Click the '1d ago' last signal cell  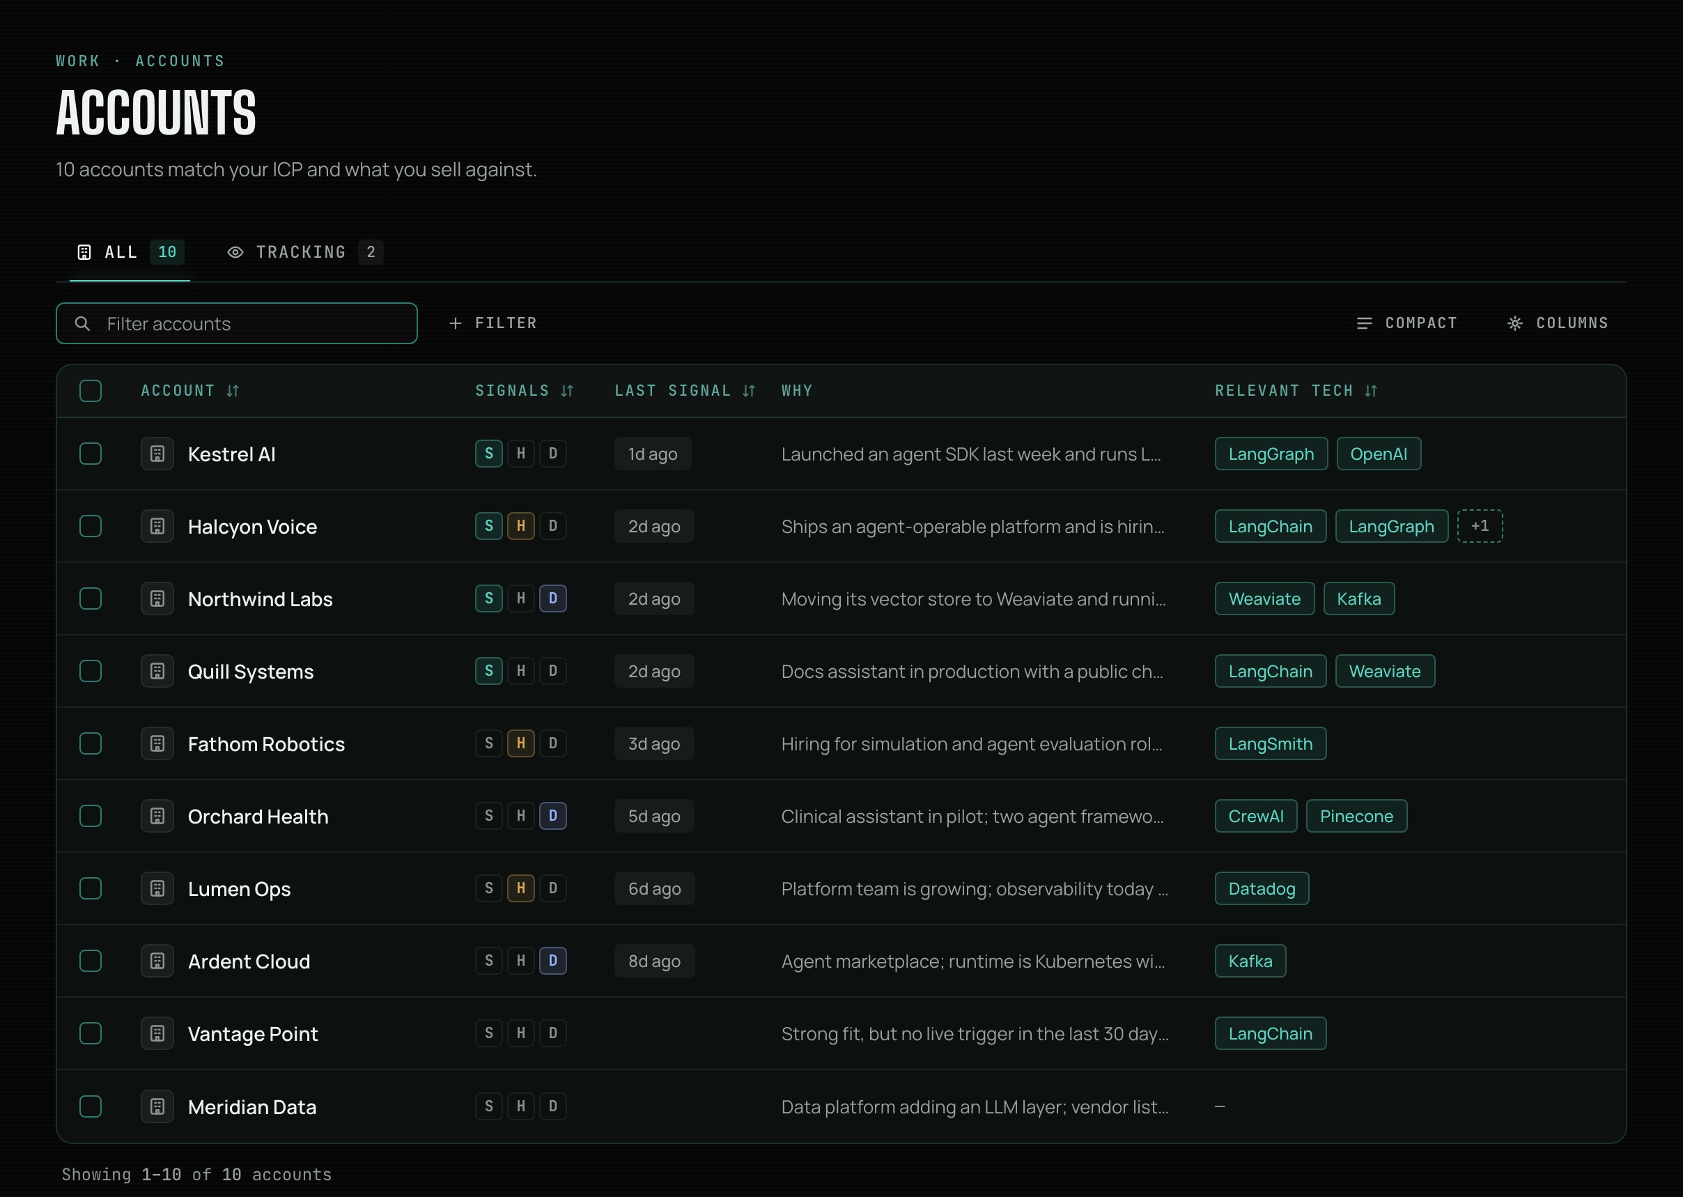pos(652,454)
